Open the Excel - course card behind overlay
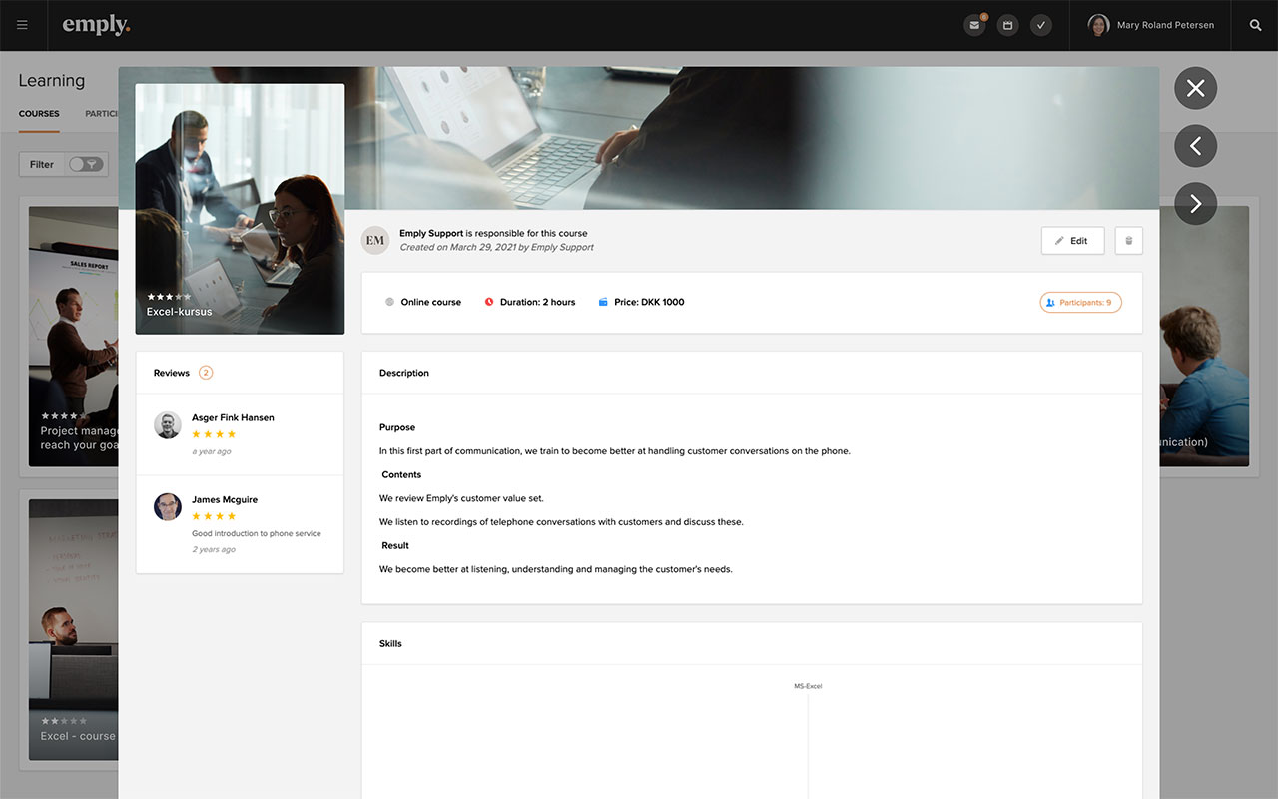The height and width of the screenshot is (799, 1278). [x=74, y=629]
